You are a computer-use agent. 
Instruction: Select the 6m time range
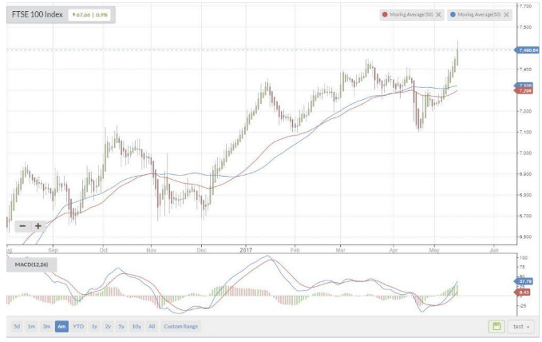(x=61, y=327)
